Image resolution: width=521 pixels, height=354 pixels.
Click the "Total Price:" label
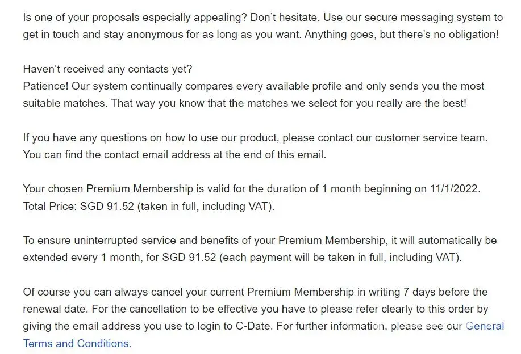pos(48,206)
